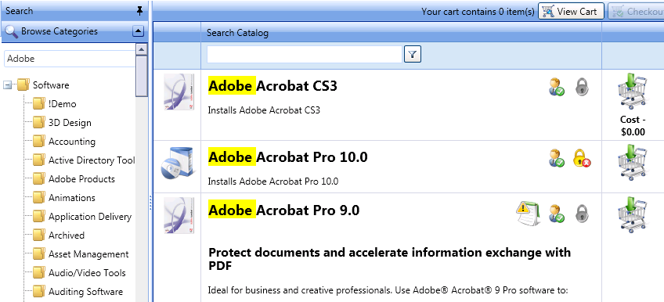Click the yellow lock icon for Acrobat Pro 10.0
The width and height of the screenshot is (664, 302).
(582, 158)
